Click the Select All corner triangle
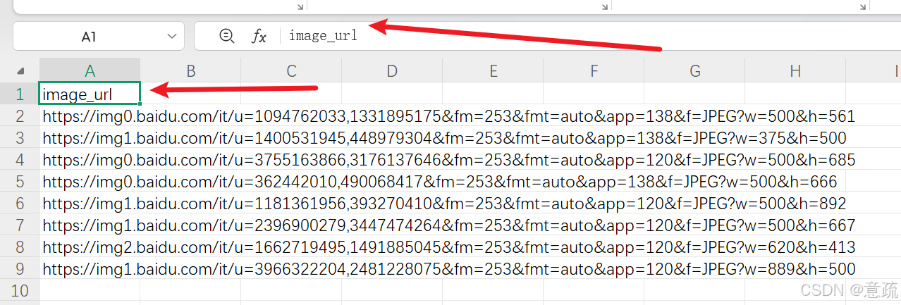Screen dimensions: 901x305 coord(20,71)
